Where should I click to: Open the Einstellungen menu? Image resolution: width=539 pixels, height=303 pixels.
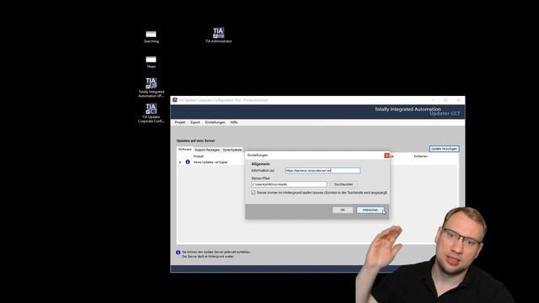point(215,122)
